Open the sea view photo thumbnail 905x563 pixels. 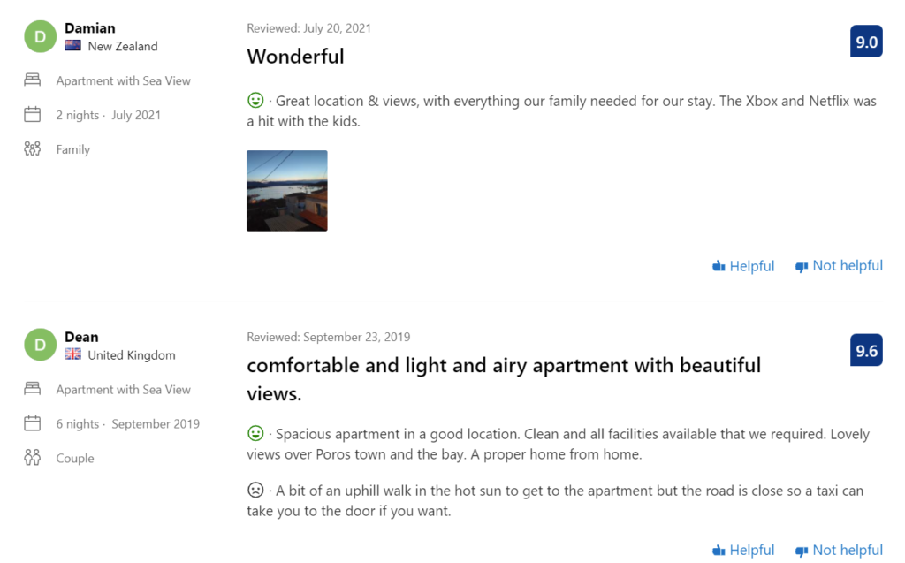click(x=287, y=191)
